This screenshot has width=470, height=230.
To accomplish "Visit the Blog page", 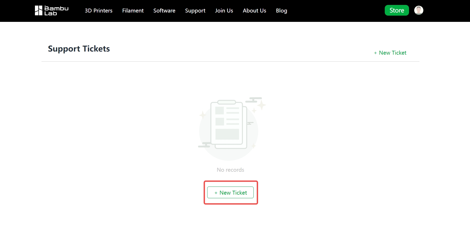I will click(x=282, y=11).
